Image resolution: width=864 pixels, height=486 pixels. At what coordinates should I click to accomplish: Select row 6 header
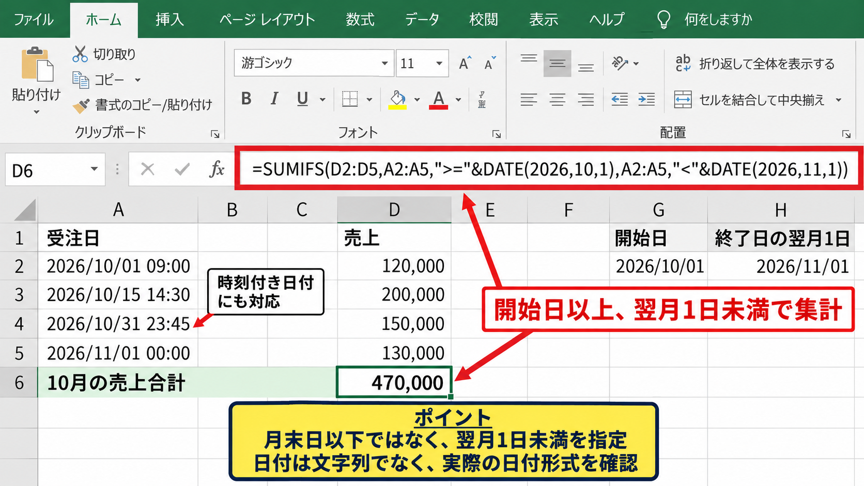(19, 383)
